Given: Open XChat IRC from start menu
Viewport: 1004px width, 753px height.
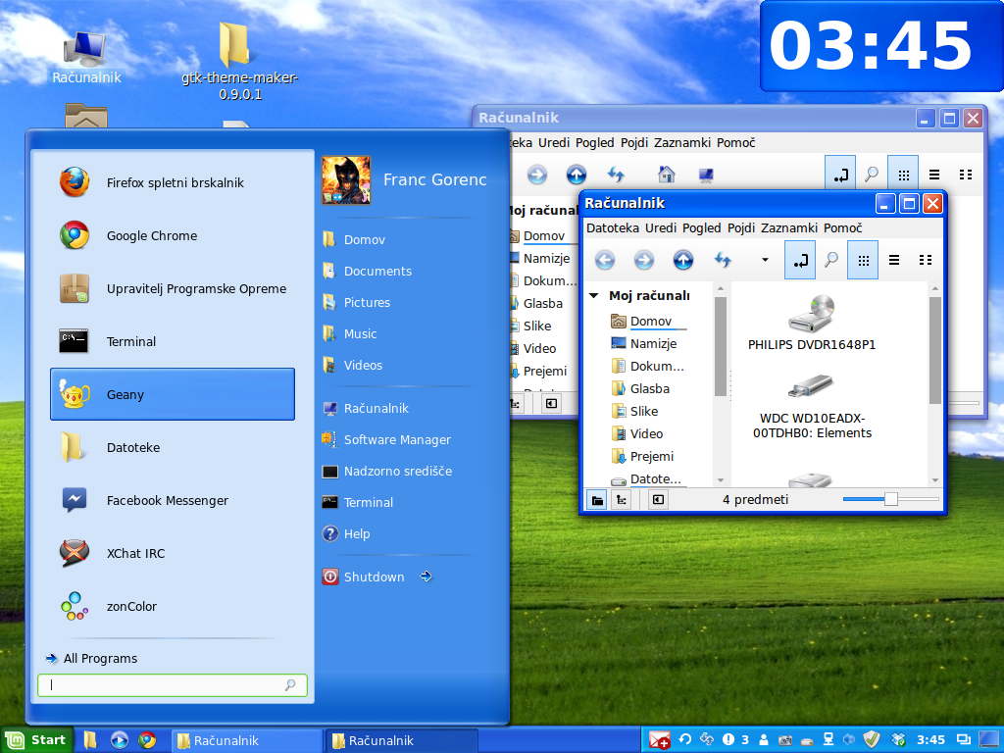Looking at the screenshot, I should 173,553.
